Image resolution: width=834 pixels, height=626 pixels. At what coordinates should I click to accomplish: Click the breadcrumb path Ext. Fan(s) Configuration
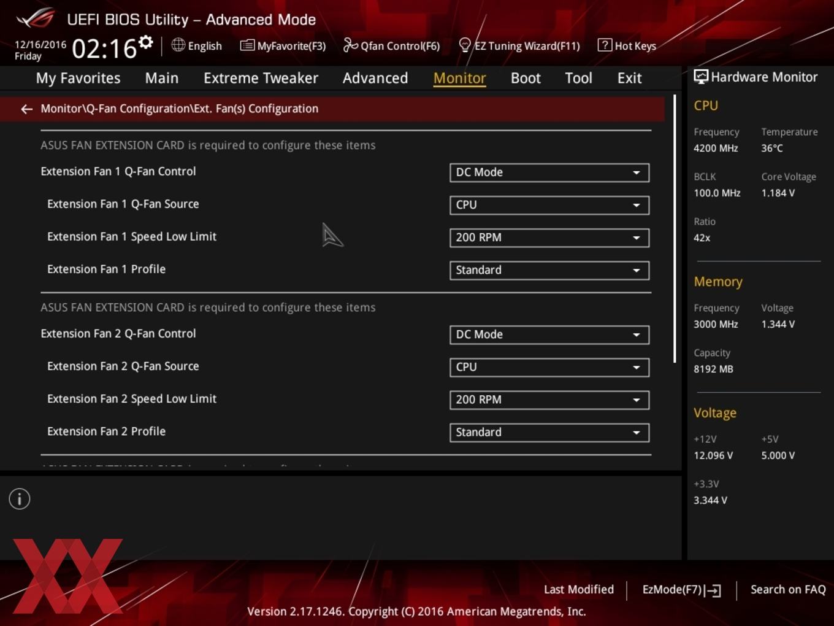click(256, 109)
